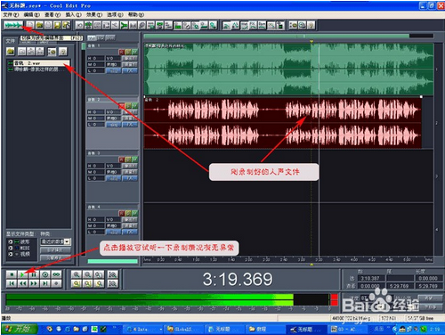Open the 效果 (Effects) menu
The width and height of the screenshot is (445, 335).
94,14
